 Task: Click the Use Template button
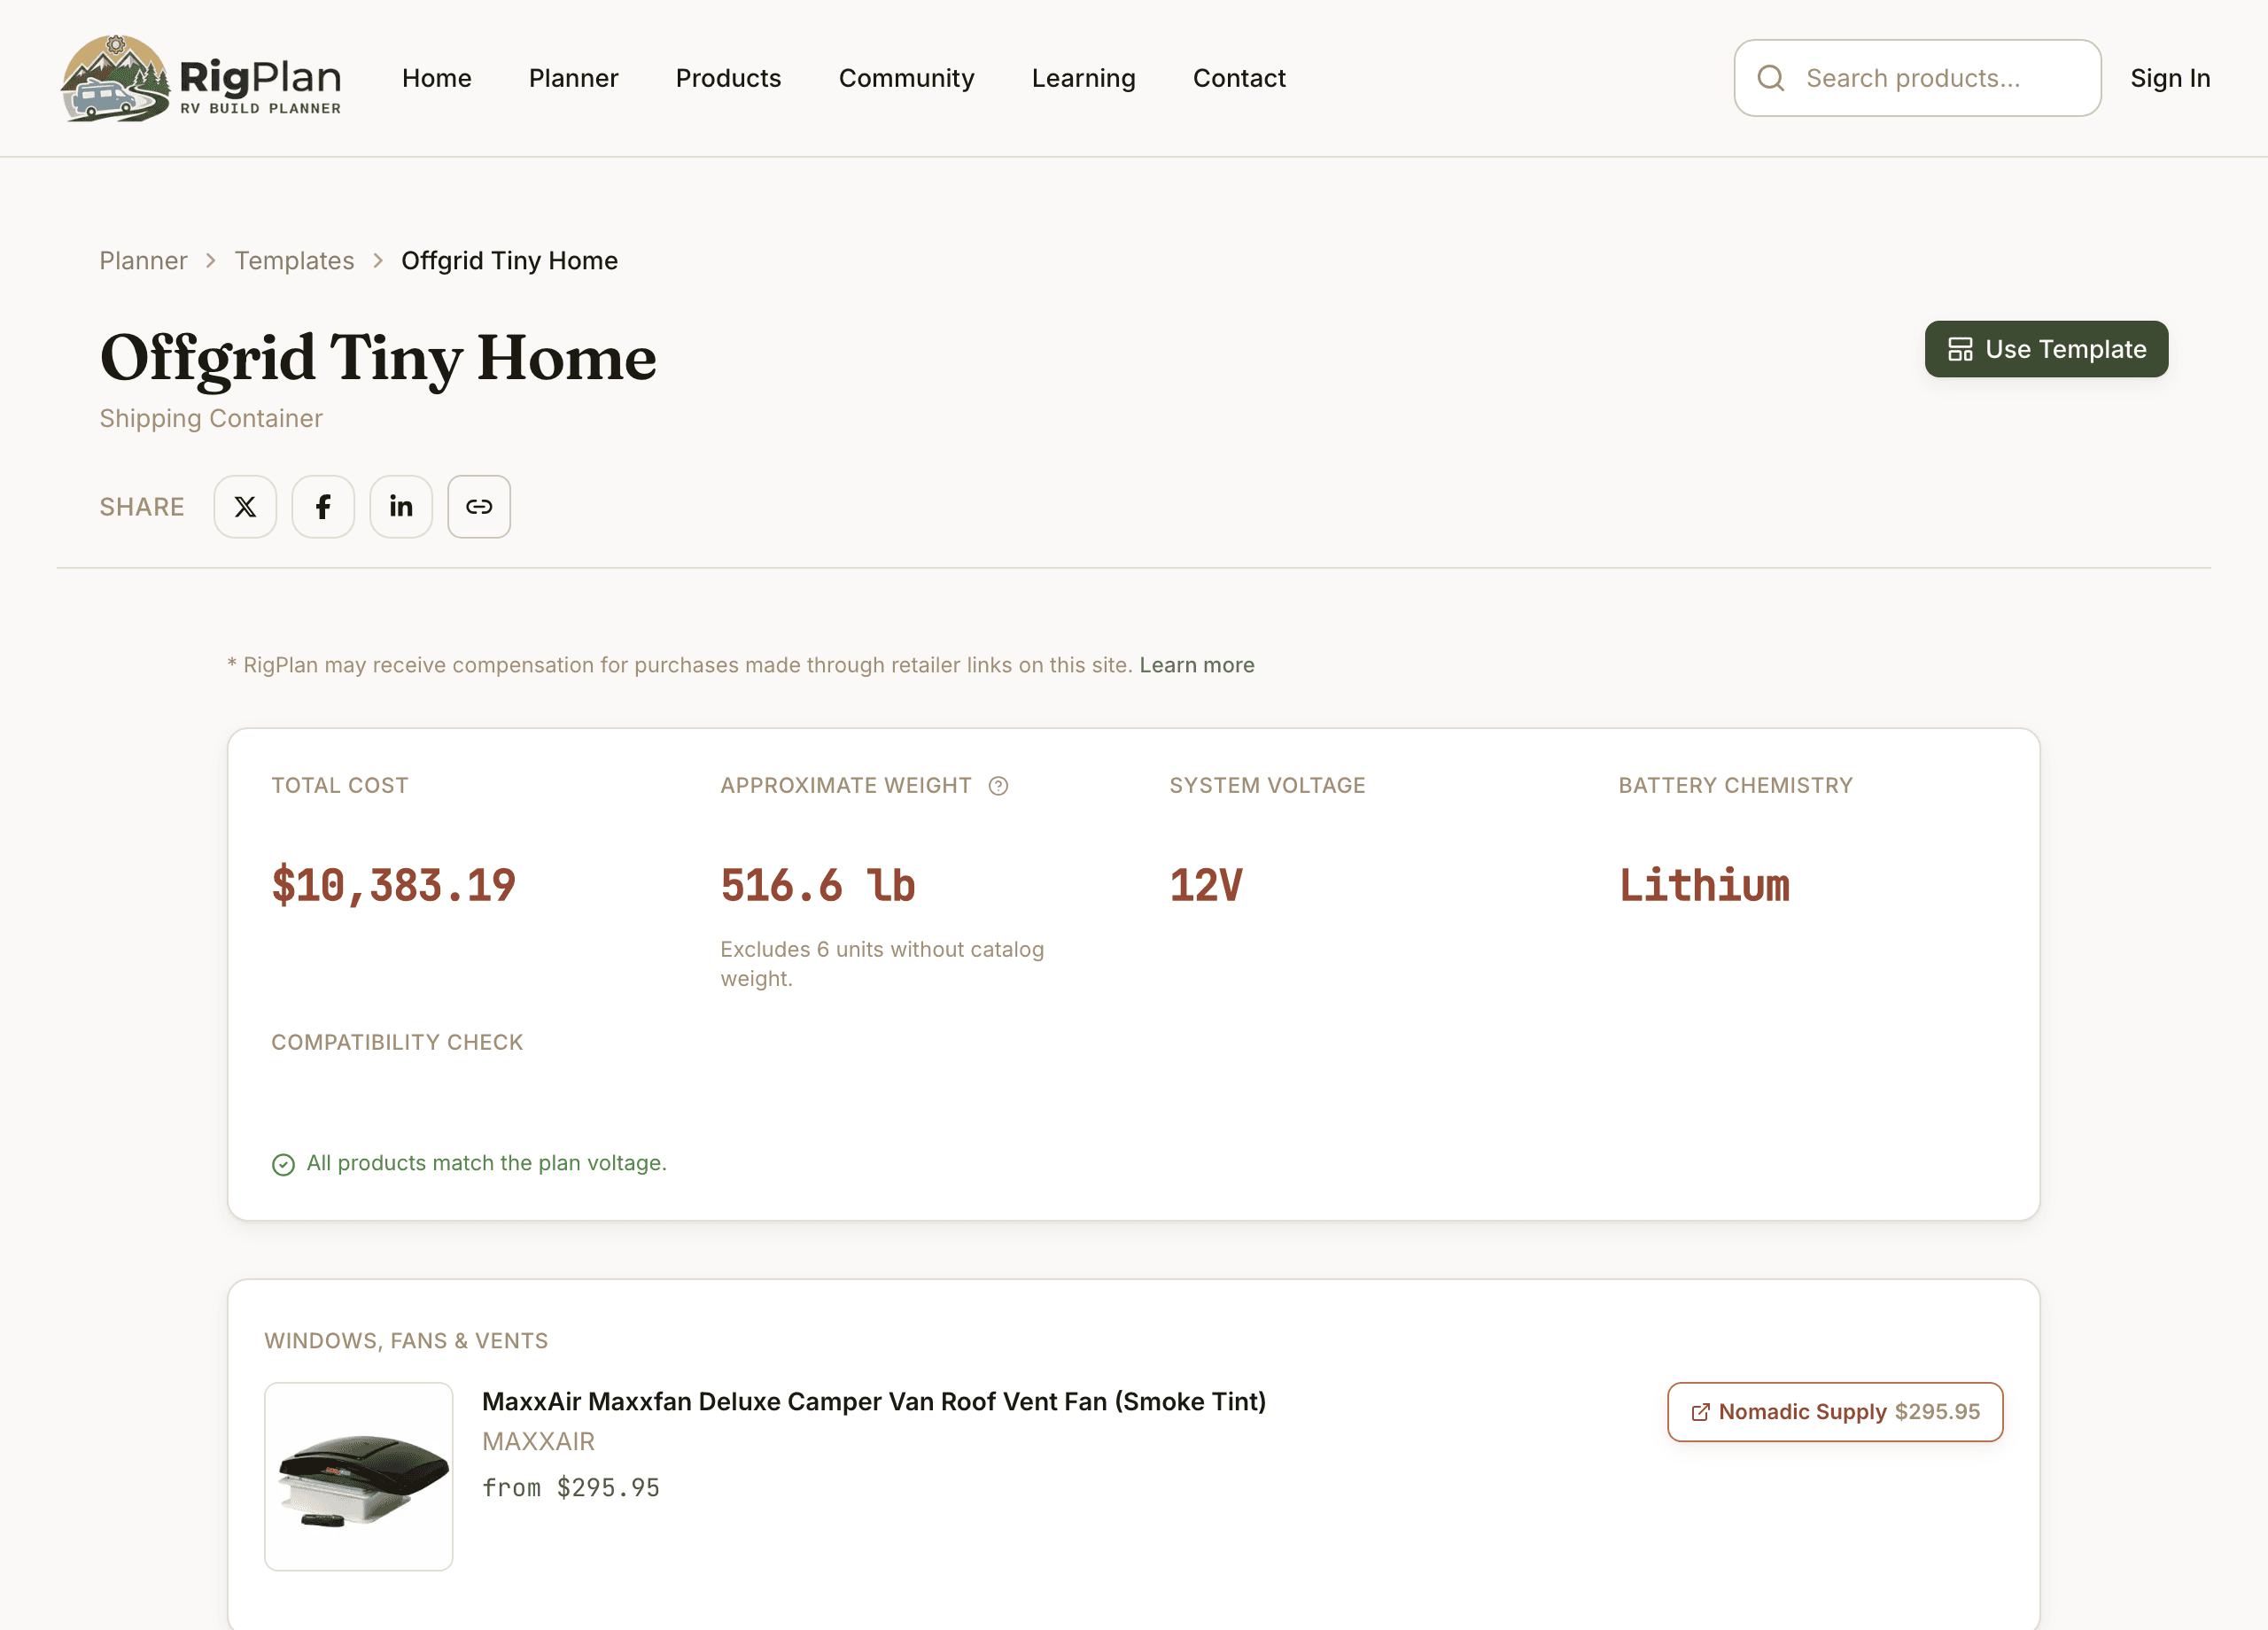[x=2047, y=349]
